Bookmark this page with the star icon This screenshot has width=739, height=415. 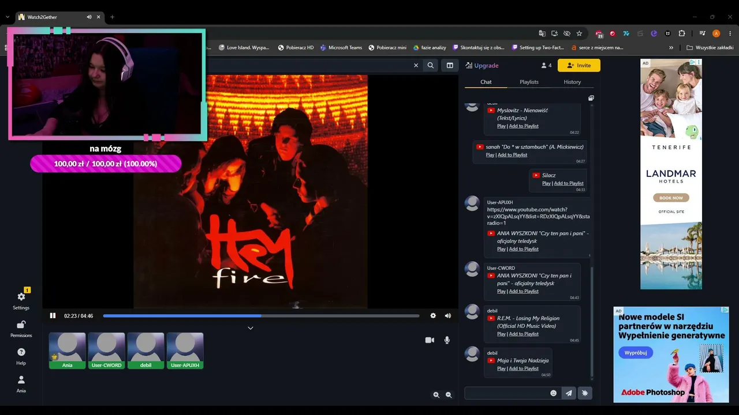point(579,33)
